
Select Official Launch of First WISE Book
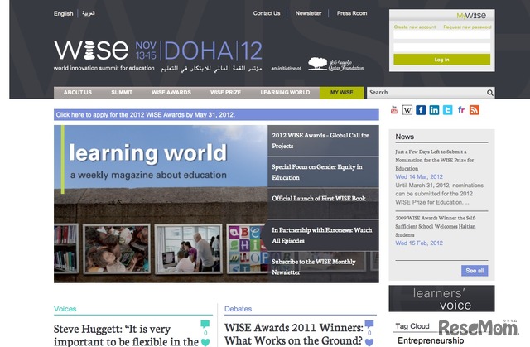coord(323,204)
